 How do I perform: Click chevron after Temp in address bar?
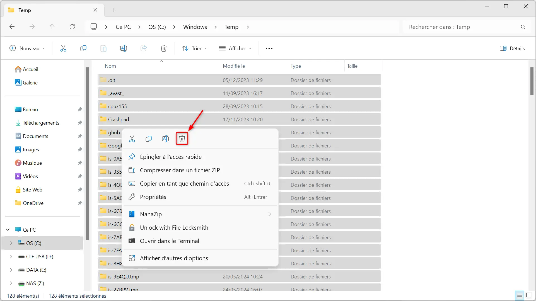point(248,27)
